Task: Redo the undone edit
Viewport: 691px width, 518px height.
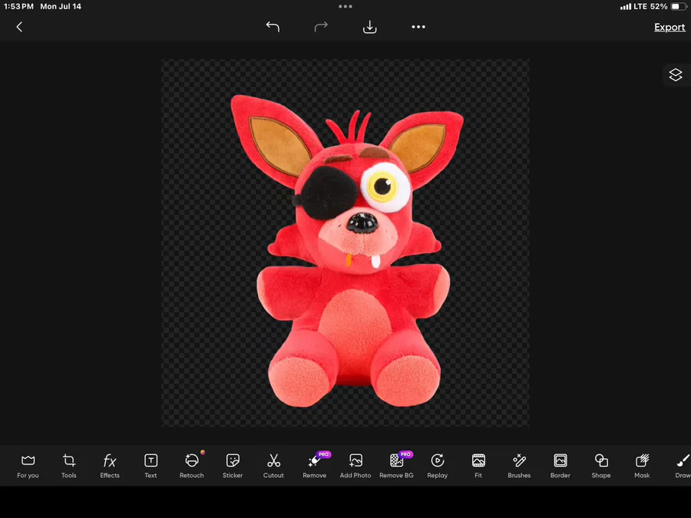Action: click(x=321, y=27)
